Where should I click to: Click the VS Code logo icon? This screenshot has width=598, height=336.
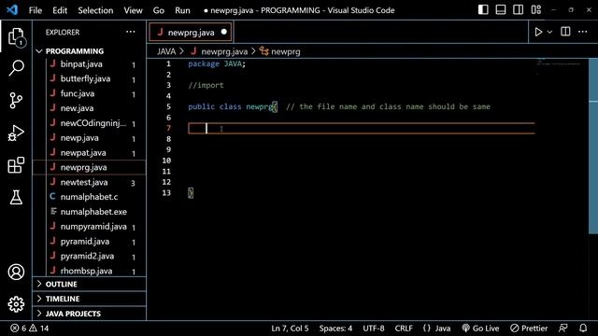click(x=12, y=10)
